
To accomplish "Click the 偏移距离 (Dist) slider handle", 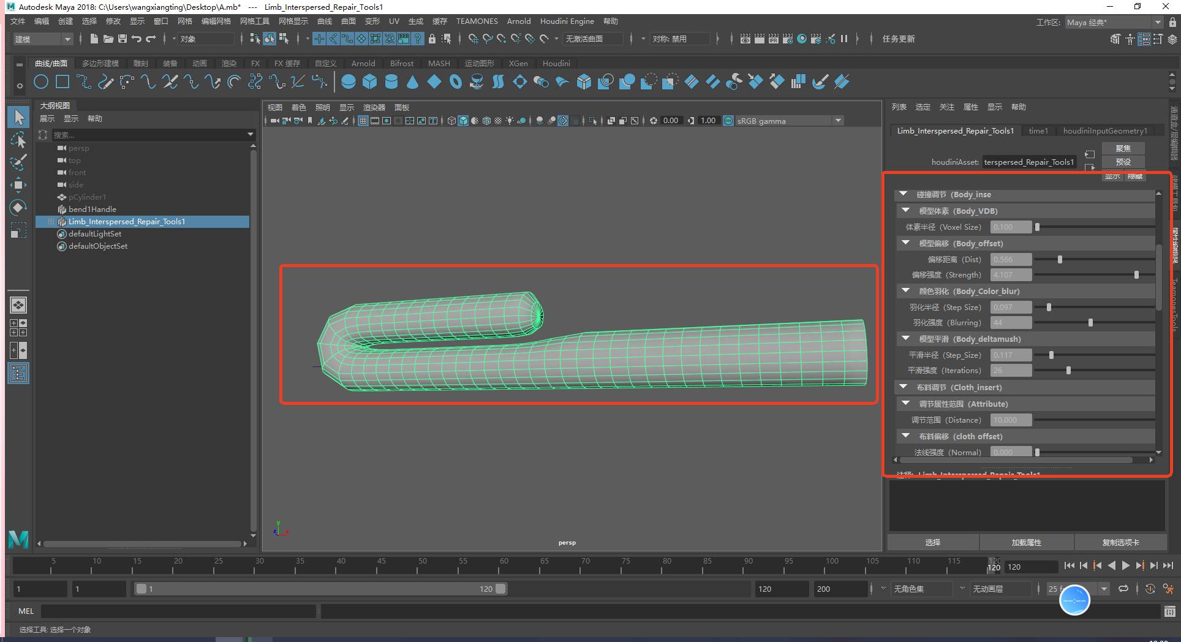I will 1060,260.
